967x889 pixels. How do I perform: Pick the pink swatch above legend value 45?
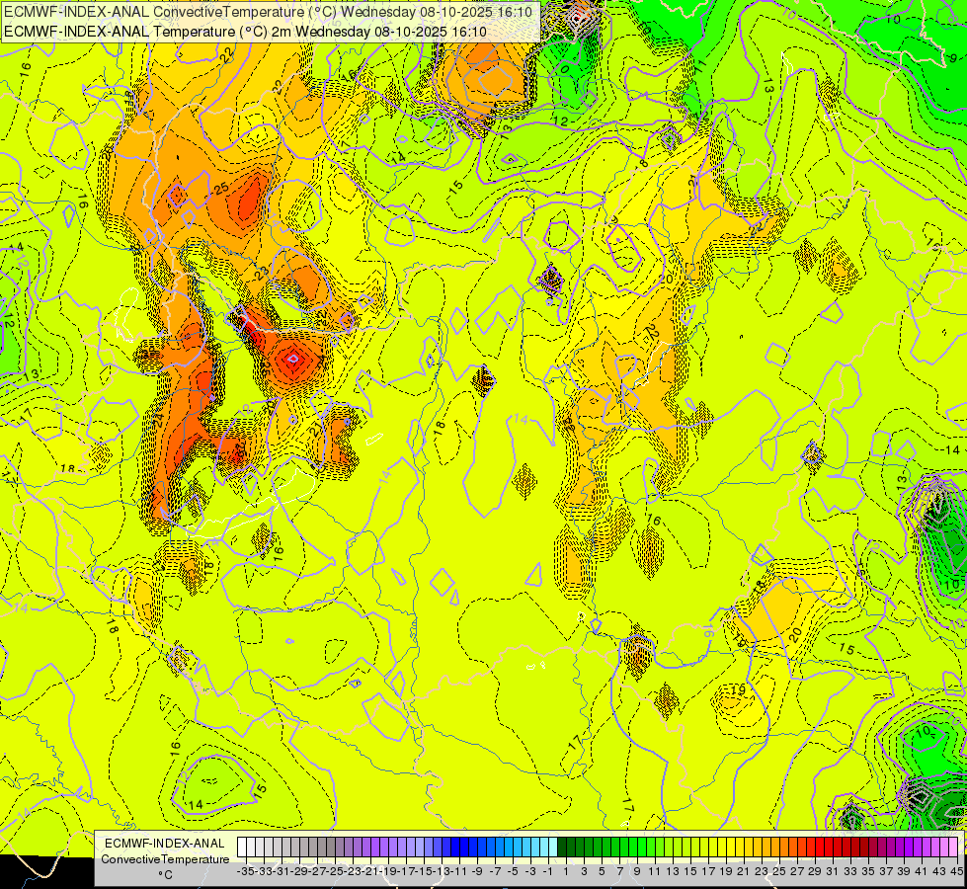coord(953,848)
